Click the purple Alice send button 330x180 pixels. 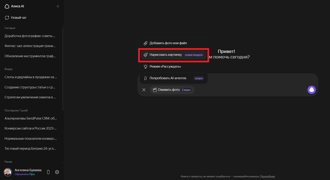point(311,90)
